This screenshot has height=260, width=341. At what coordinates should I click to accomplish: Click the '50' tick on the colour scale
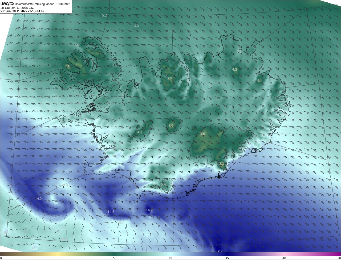339,258
